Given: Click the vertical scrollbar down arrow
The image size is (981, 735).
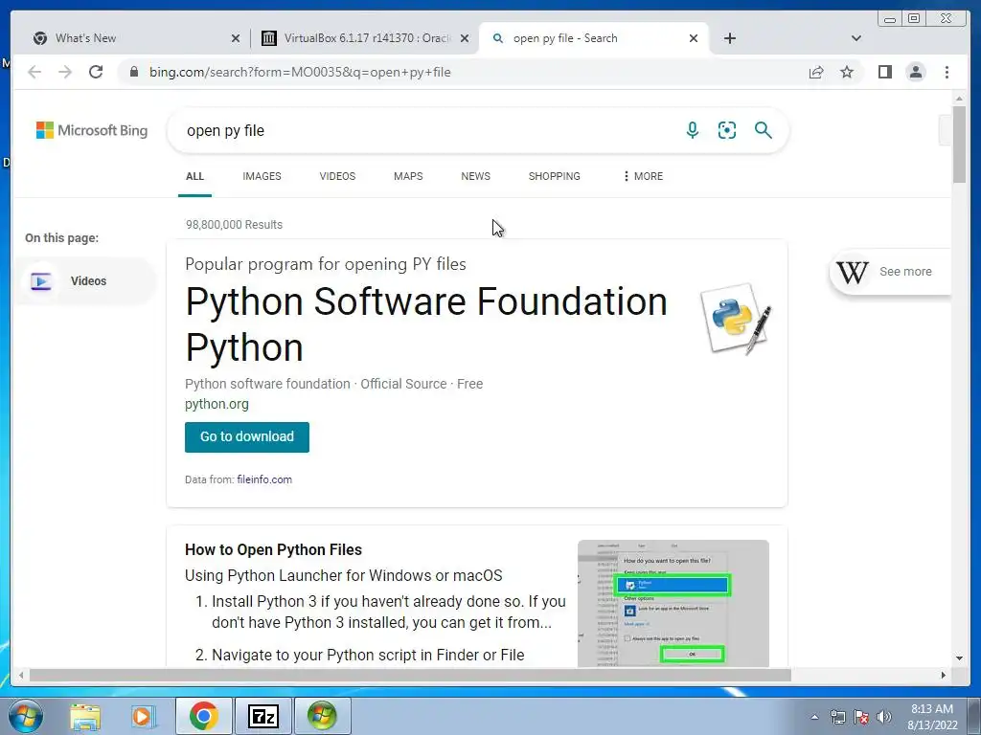Looking at the screenshot, I should coord(959,657).
